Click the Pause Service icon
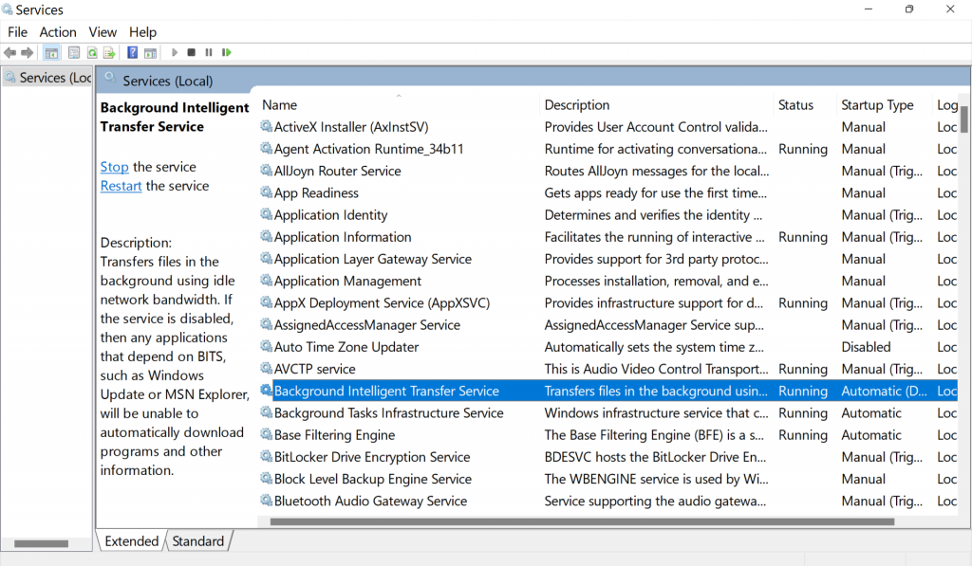This screenshot has width=972, height=566. (209, 52)
